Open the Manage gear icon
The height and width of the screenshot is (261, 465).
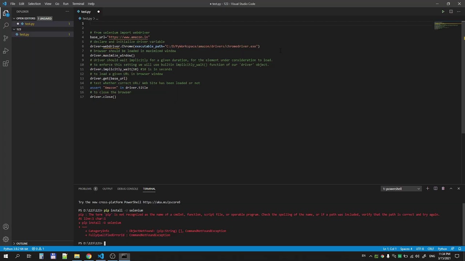point(6,239)
